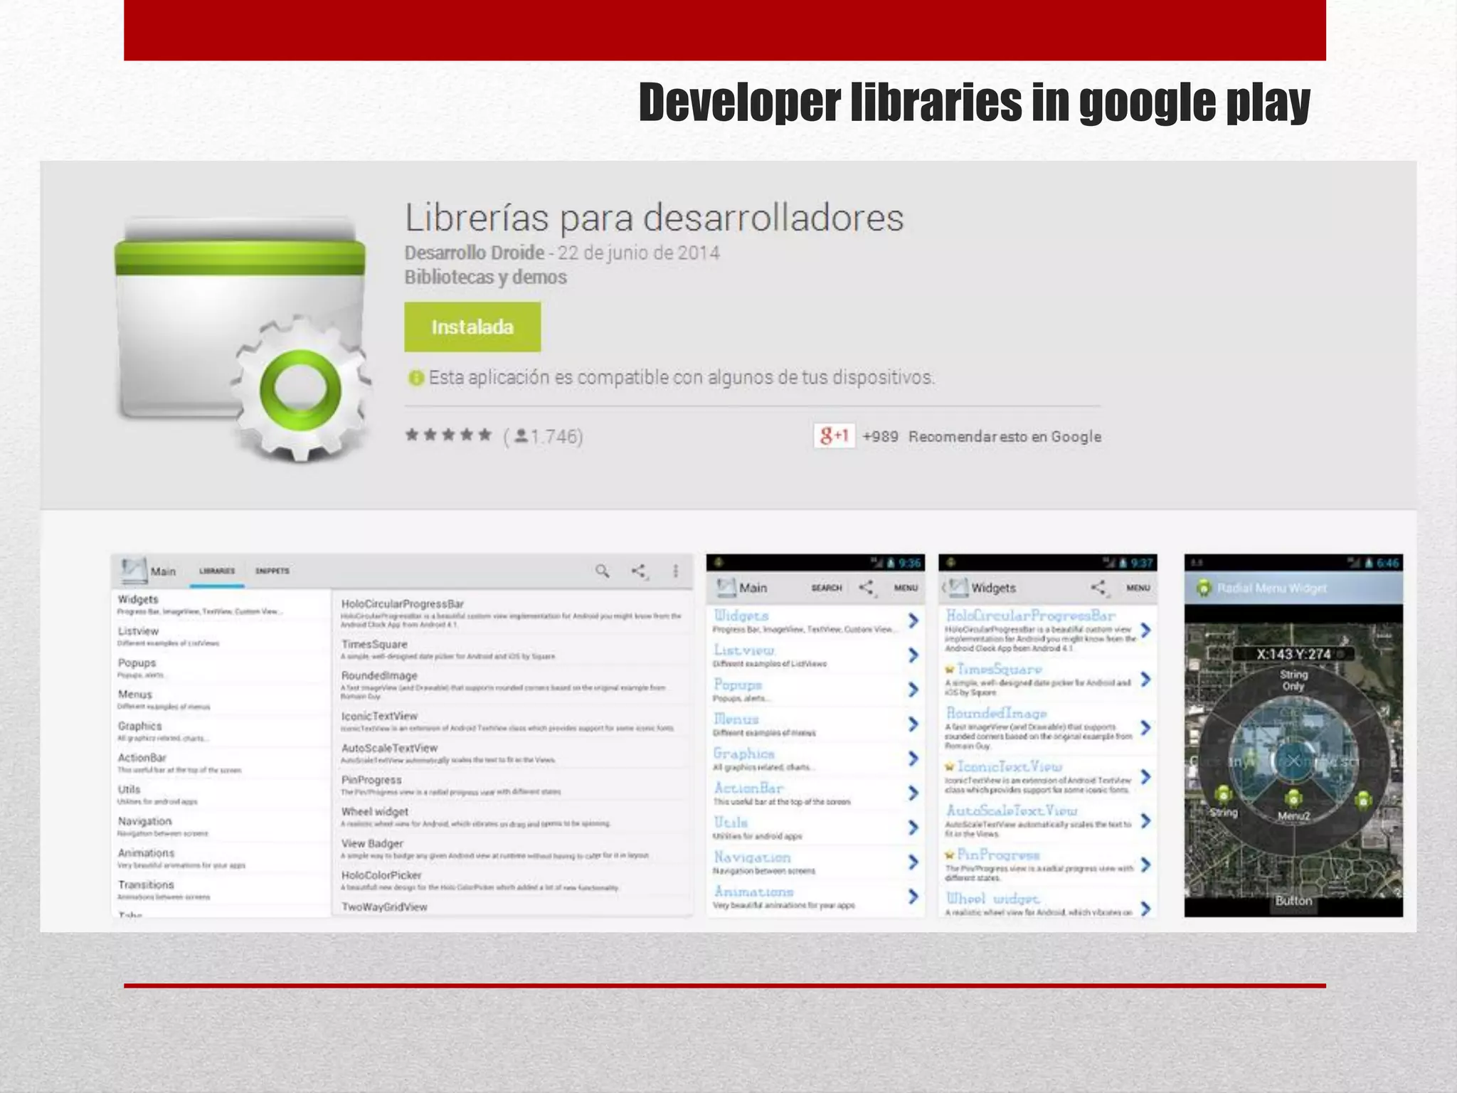Open IconicTextView in tablet library list
1457x1093 pixels.
pyautogui.click(x=512, y=722)
